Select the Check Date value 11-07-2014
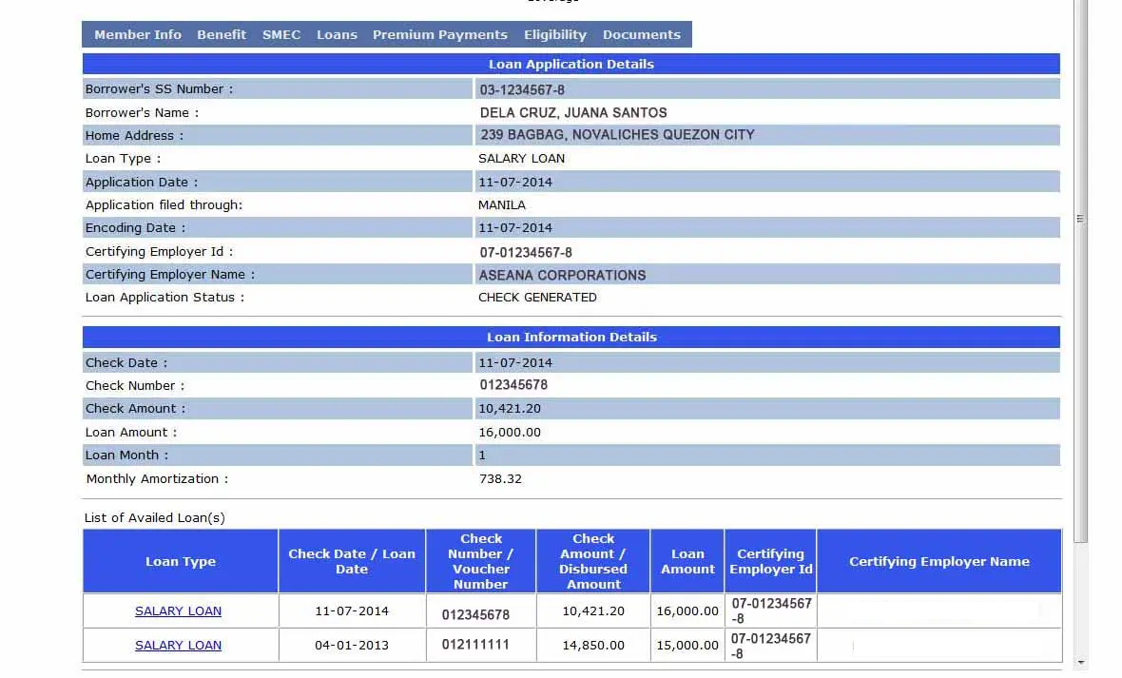1122x678 pixels. click(x=515, y=362)
